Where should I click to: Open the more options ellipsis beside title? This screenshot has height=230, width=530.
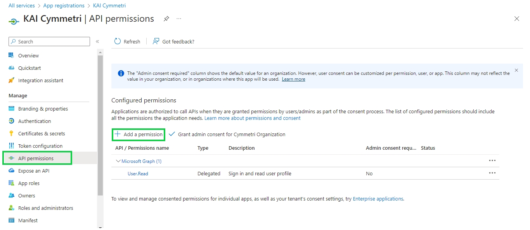tap(179, 19)
